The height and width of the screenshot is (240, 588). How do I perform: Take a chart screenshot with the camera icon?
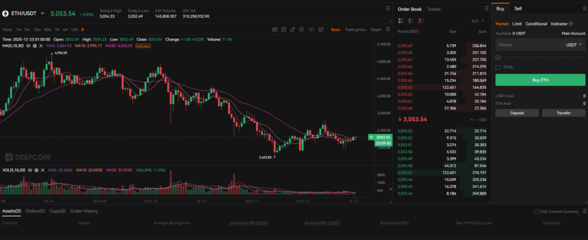pyautogui.click(x=274, y=30)
